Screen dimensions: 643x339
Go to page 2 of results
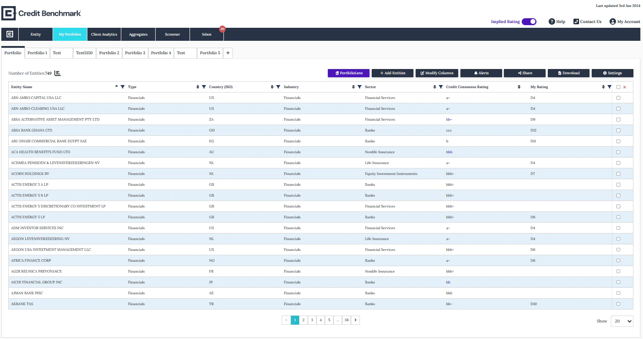(x=303, y=320)
